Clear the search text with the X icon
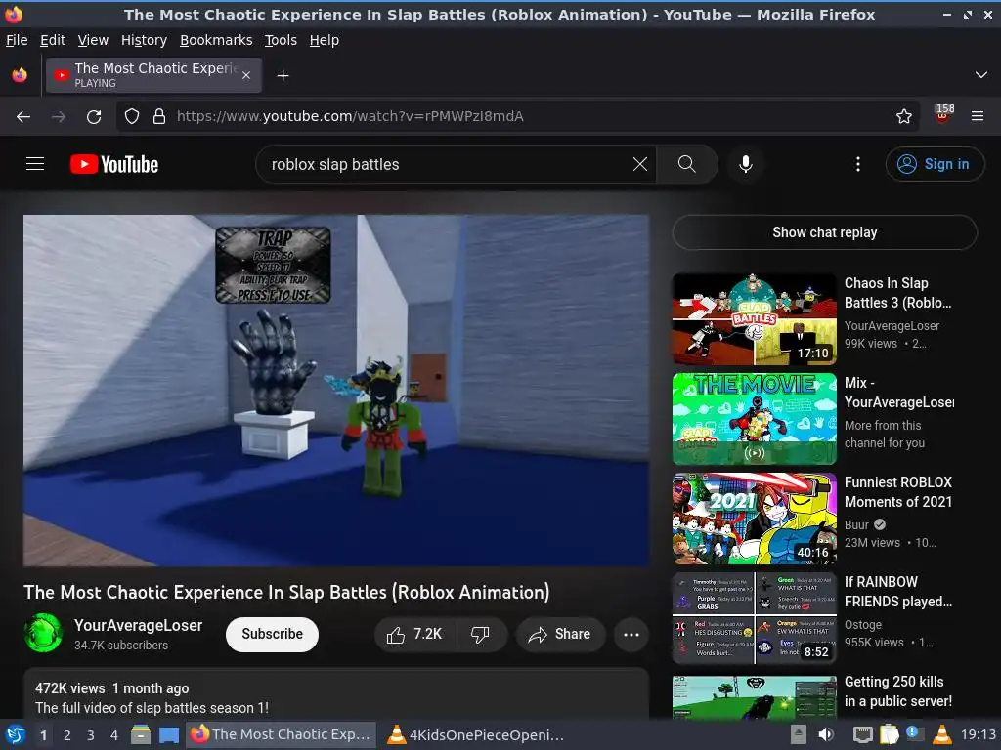Screen dimensions: 1001x750 coord(639,164)
